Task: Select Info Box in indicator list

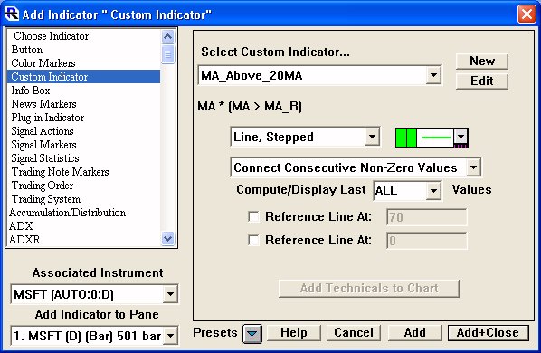Action: click(x=83, y=91)
